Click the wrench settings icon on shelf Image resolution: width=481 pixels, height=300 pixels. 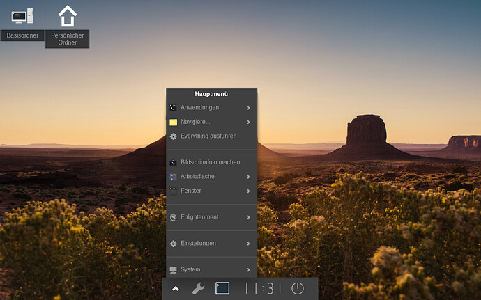198,288
